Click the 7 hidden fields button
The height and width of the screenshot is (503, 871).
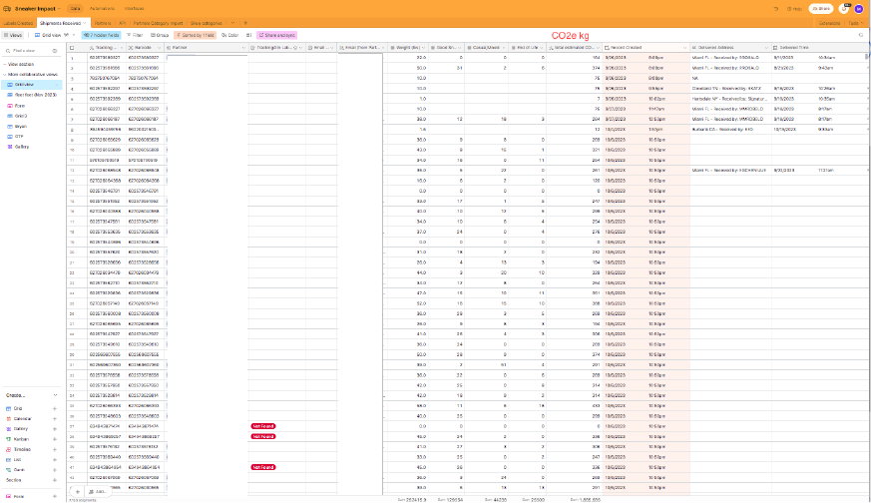(x=102, y=34)
